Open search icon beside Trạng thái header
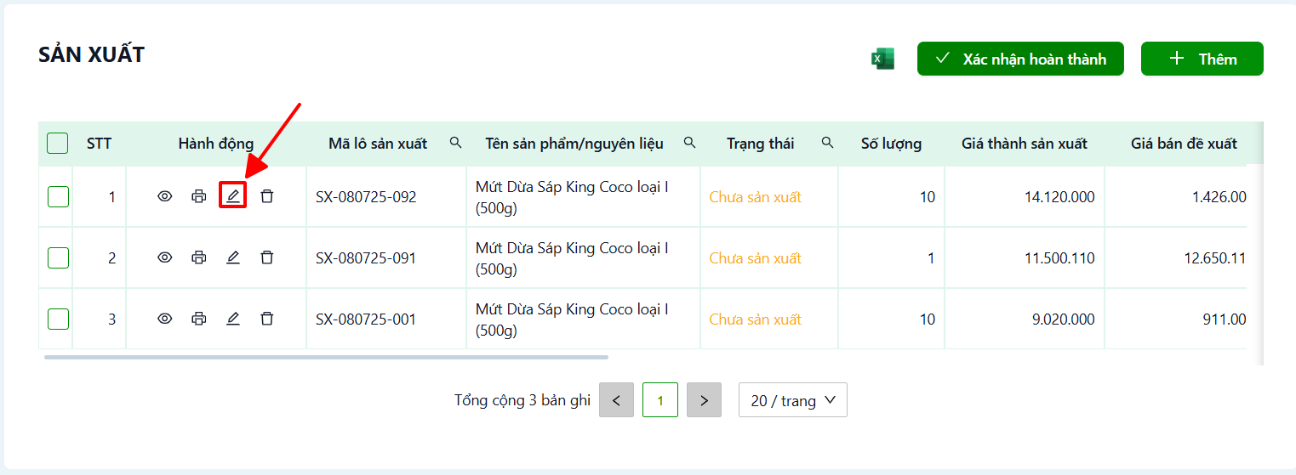 pos(827,143)
